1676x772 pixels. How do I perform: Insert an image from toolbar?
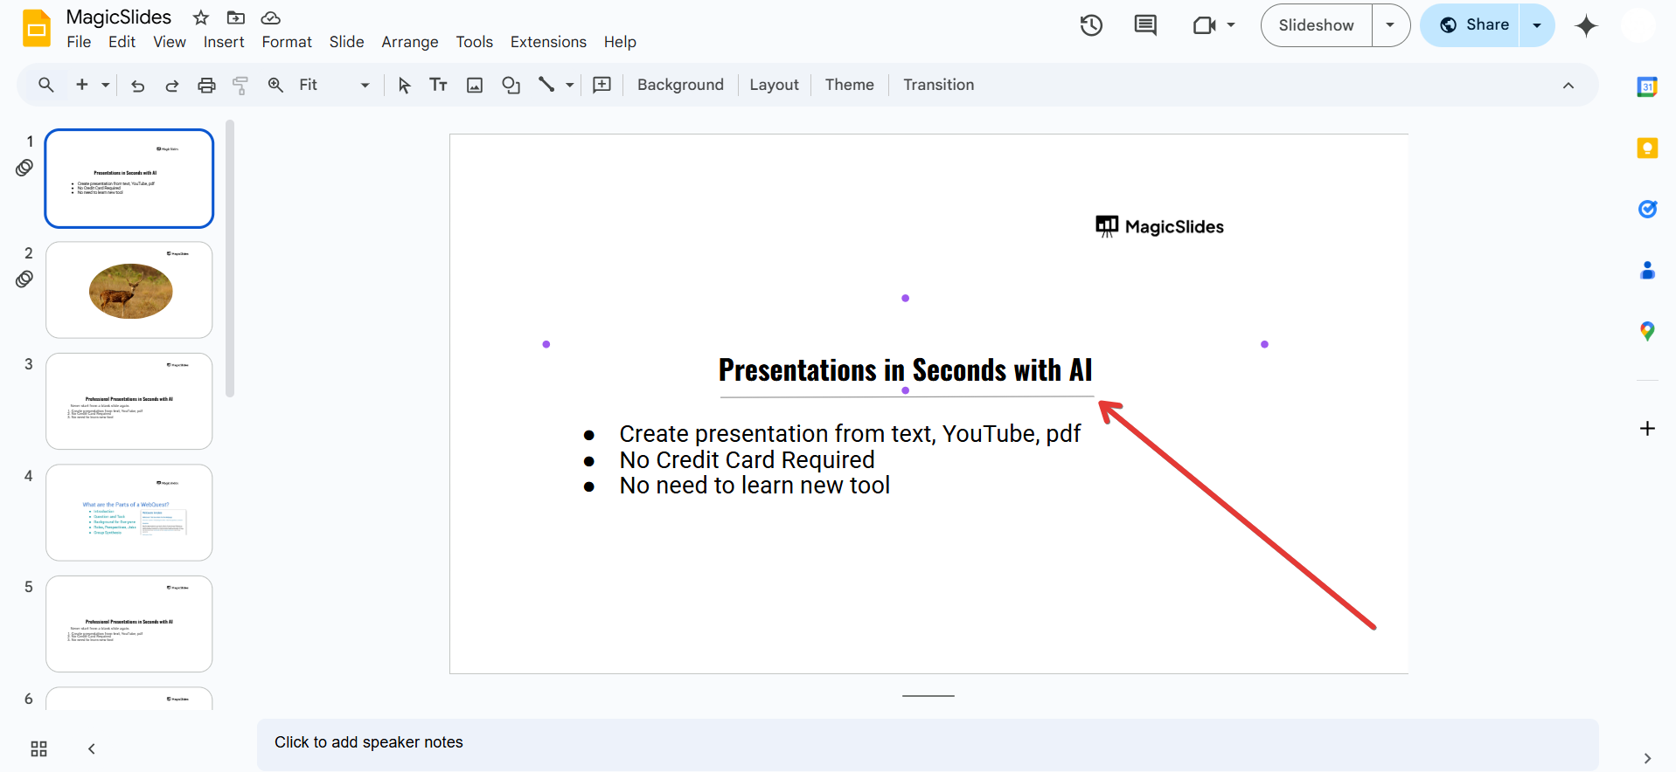pyautogui.click(x=475, y=85)
